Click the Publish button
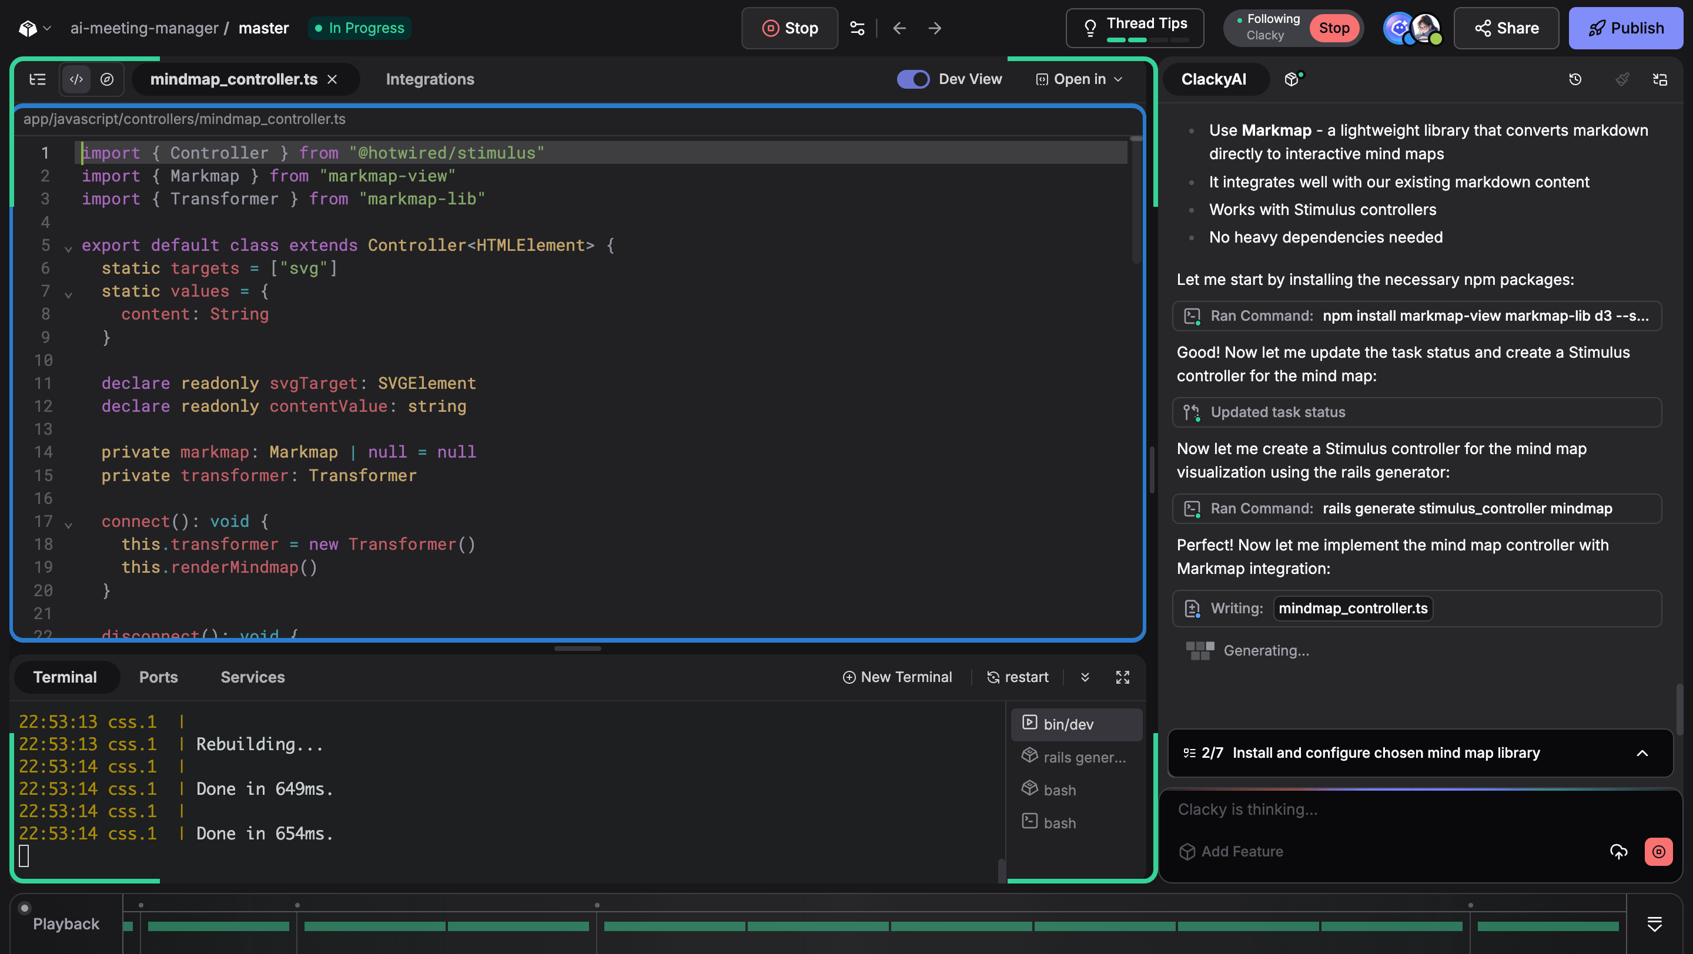 [1625, 28]
